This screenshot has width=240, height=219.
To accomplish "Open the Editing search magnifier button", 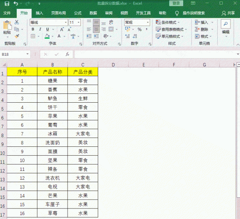I will tap(226, 24).
